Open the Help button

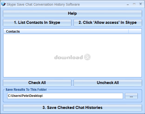72,13
